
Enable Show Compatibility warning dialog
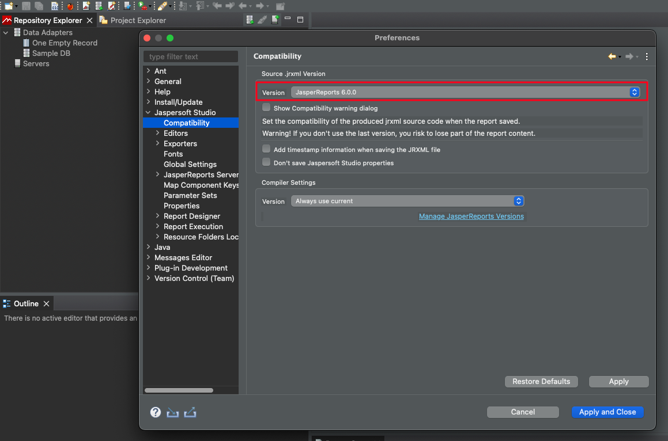click(266, 107)
